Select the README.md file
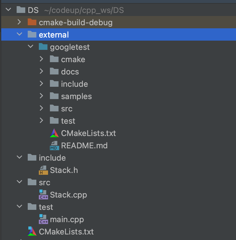Image resolution: width=236 pixels, height=240 pixels. pos(84,146)
